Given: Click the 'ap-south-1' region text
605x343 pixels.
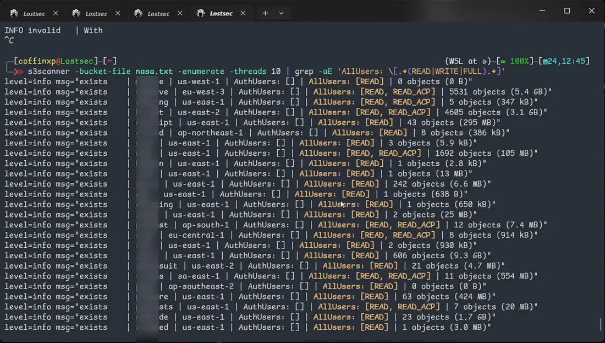Looking at the screenshot, I should (x=206, y=225).
